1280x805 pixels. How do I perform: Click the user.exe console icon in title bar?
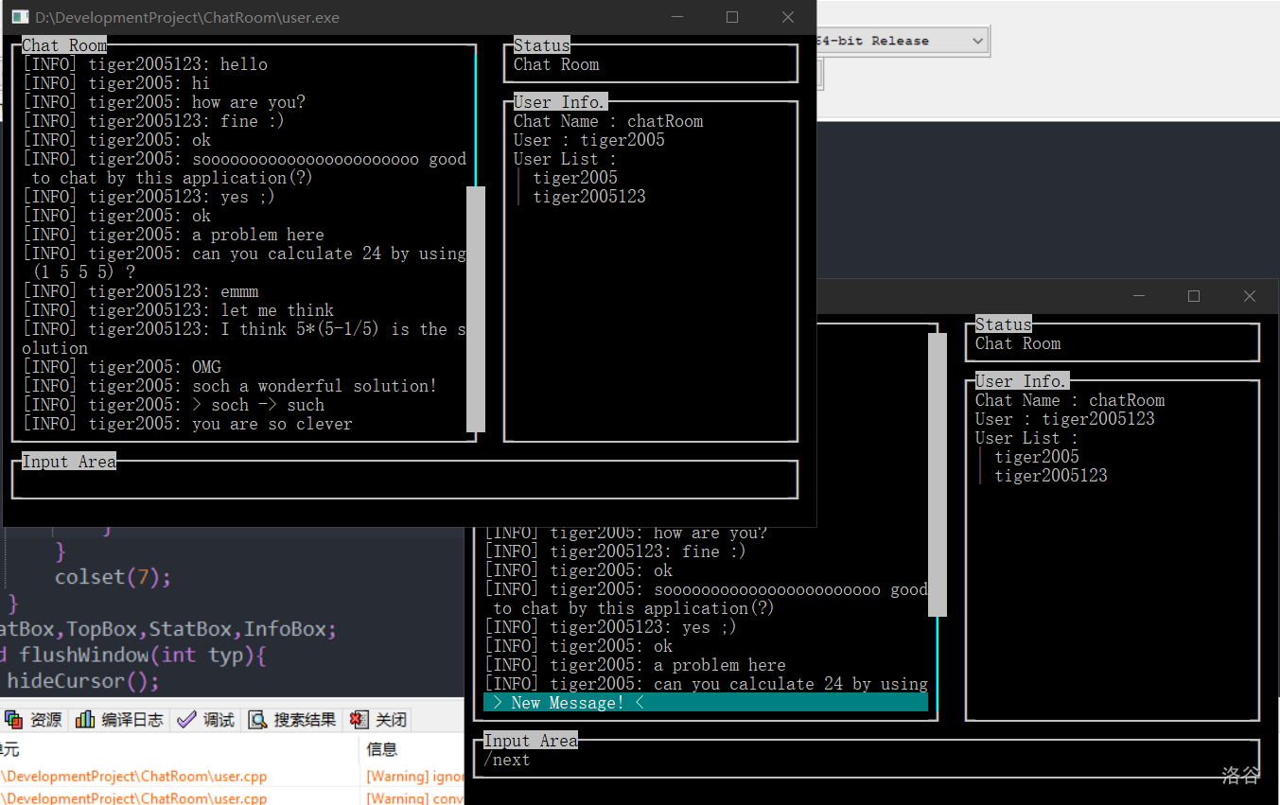pos(19,17)
